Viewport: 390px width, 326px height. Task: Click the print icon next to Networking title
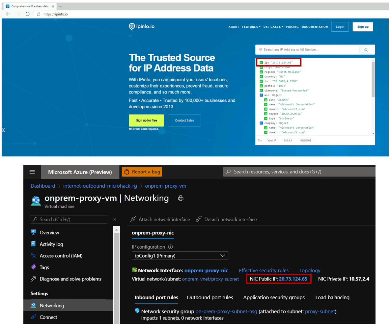click(x=181, y=198)
